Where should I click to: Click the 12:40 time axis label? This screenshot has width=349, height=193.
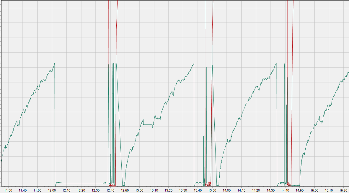110,190
